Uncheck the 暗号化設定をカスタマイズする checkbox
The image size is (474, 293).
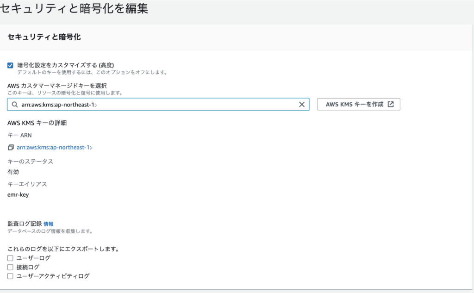click(x=10, y=65)
